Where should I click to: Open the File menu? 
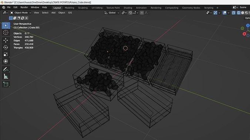coord(9,7)
